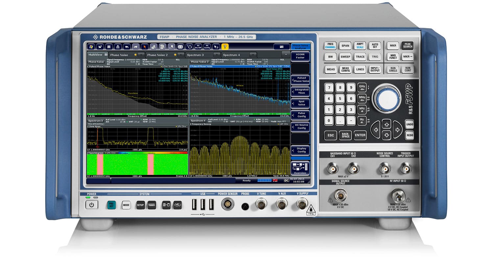
Task: Click the undo arrow icon on the toolbar
Action: 127,47
